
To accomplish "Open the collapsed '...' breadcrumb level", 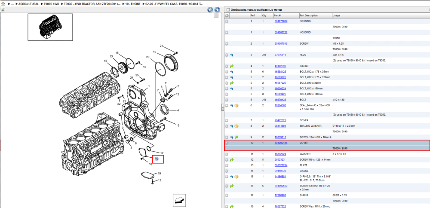I will pyautogui.click(x=12, y=4).
